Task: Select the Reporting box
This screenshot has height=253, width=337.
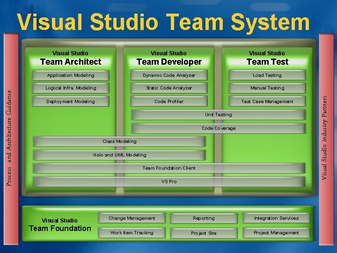Action: 204,218
